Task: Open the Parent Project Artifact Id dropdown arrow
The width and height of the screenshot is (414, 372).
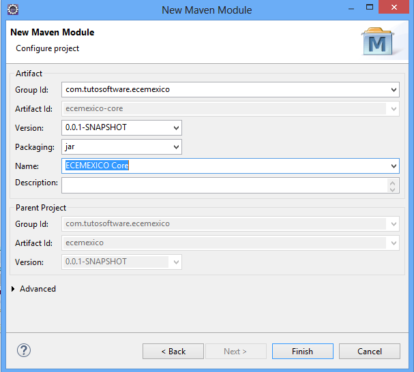Action: 394,243
